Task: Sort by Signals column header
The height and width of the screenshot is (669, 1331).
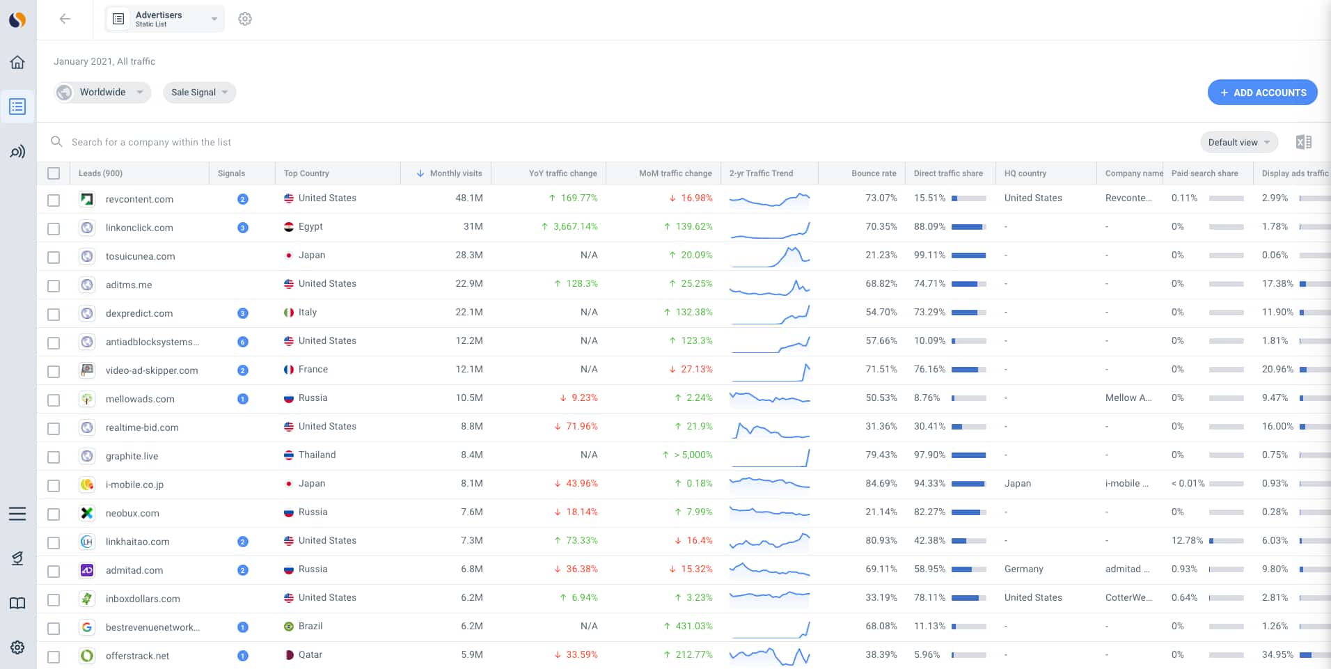Action: tap(231, 173)
